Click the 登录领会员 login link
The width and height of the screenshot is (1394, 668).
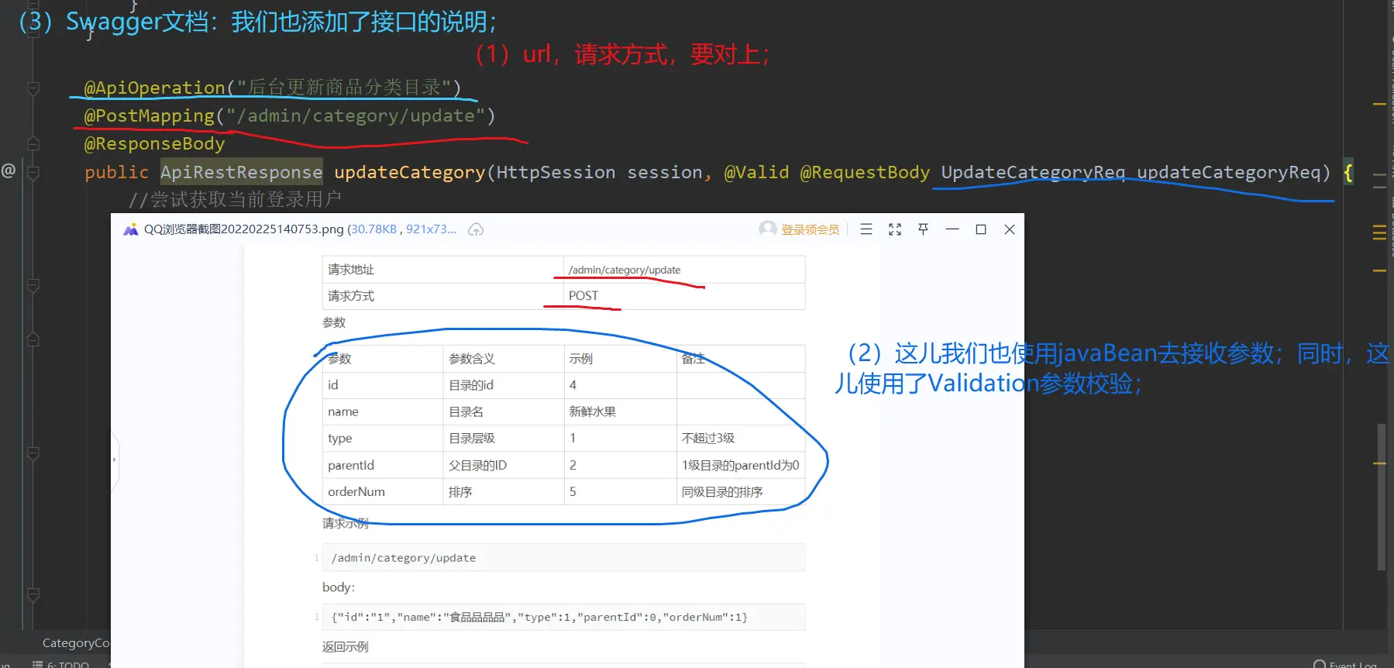[810, 229]
